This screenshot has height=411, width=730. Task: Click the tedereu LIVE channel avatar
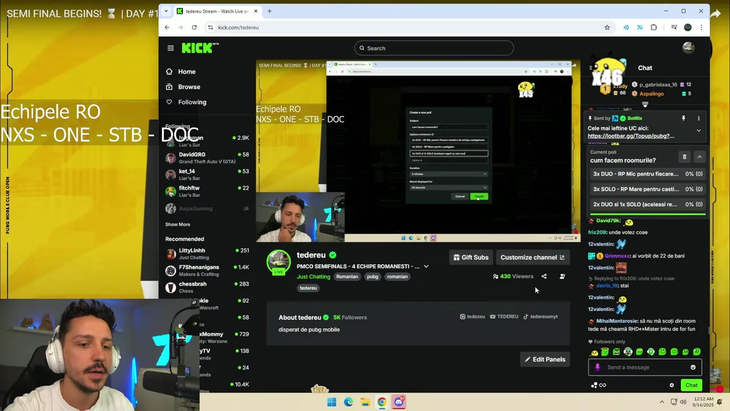tap(278, 262)
